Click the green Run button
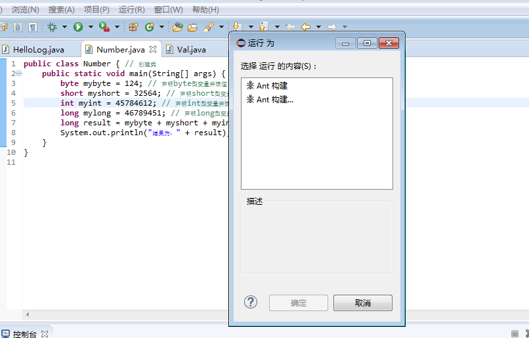Screen dimensions: 529x338 [x=78, y=27]
